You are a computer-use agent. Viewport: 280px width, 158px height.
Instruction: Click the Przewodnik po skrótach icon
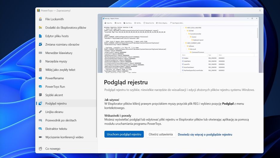click(x=40, y=120)
